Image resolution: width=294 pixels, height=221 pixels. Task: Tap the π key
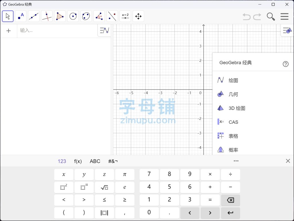(x=125, y=175)
